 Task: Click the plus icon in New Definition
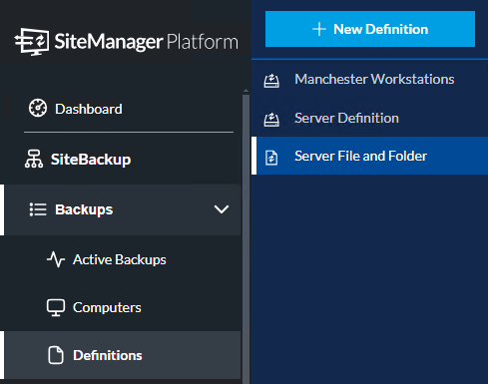[319, 29]
